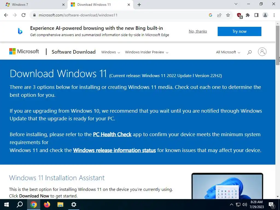Image resolution: width=280 pixels, height=210 pixels.
Task: Open the Chrome profile avatar
Action: click(x=265, y=15)
